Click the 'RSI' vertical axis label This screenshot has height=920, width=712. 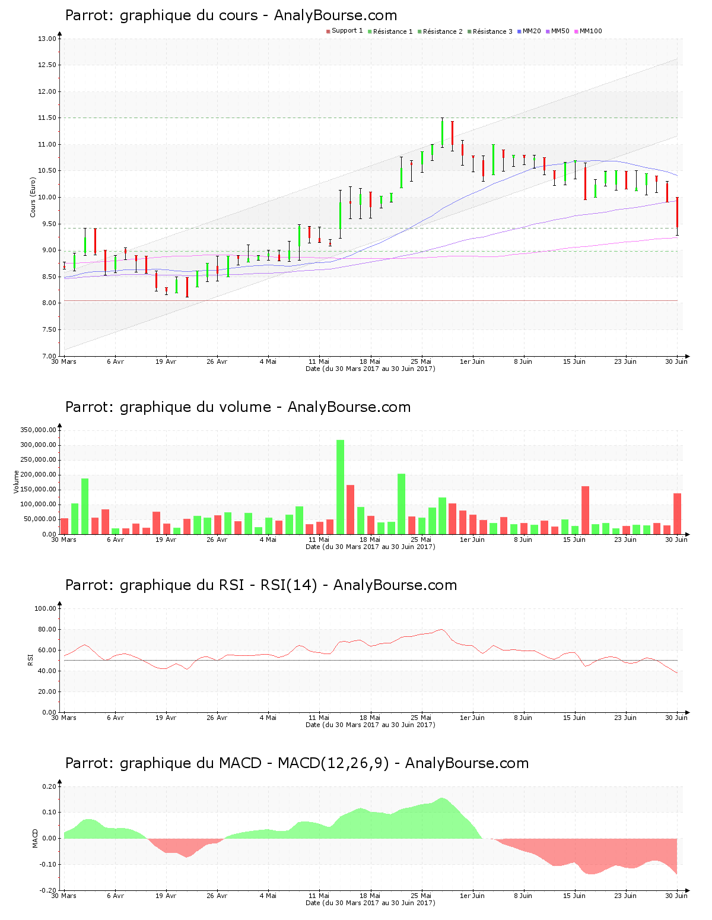point(30,659)
